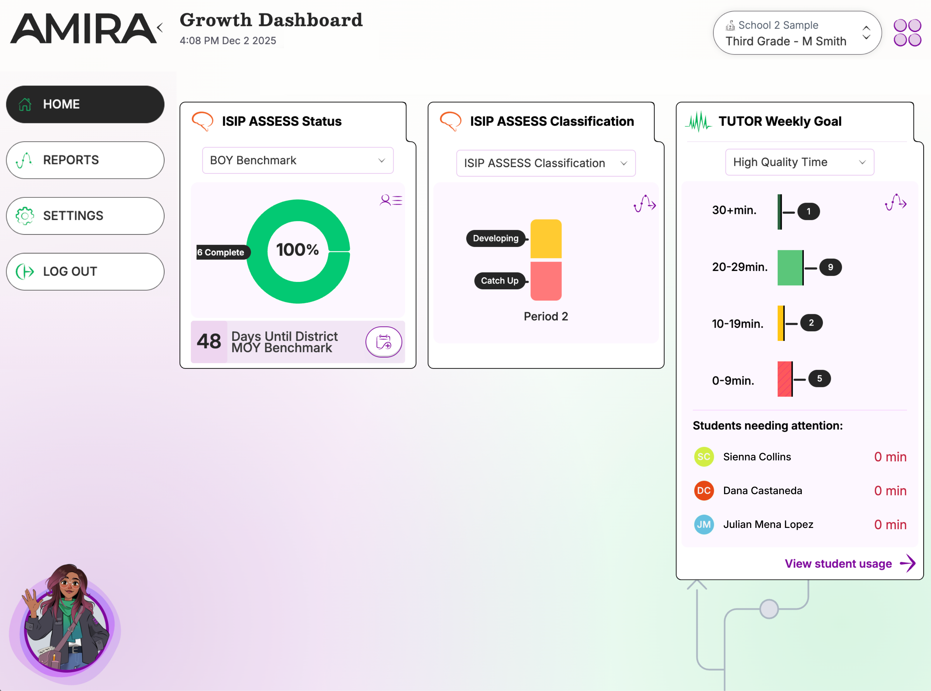Open report icon in TUTOR Weekly Goal card

[895, 202]
